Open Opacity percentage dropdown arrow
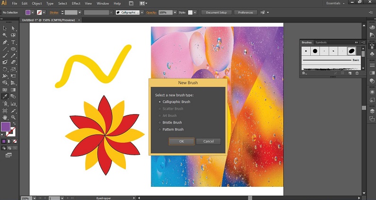The image size is (376, 200). tap(175, 12)
